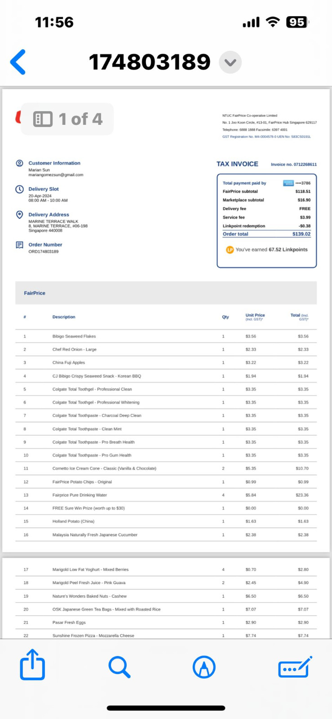Viewport: 332px width, 719px height.
Task: Select Marketplace subtotal $16.90 value
Action: click(304, 200)
